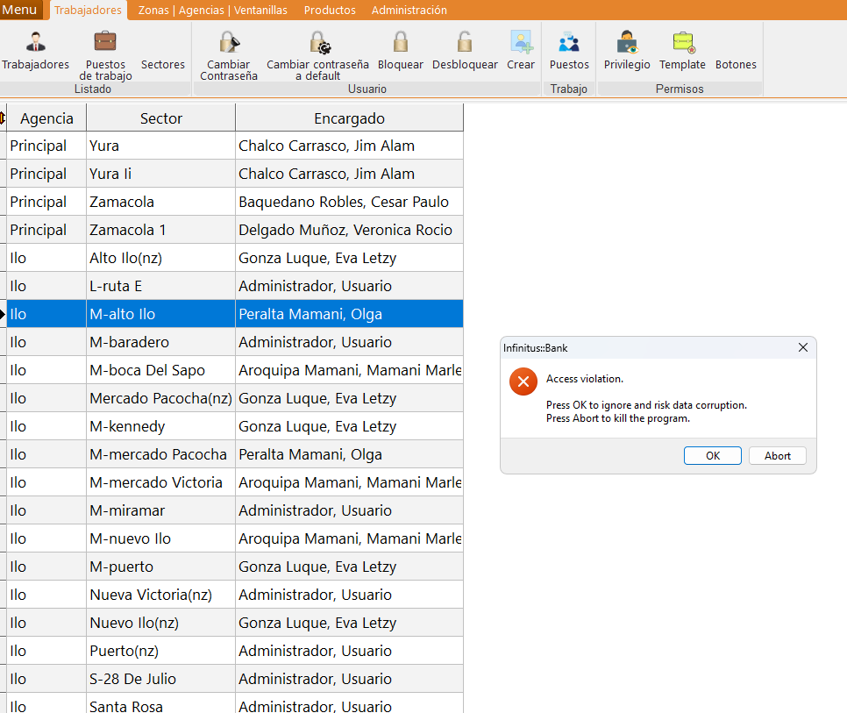The image size is (847, 713).
Task: Click the Desbloquear open padlock icon
Action: (465, 42)
